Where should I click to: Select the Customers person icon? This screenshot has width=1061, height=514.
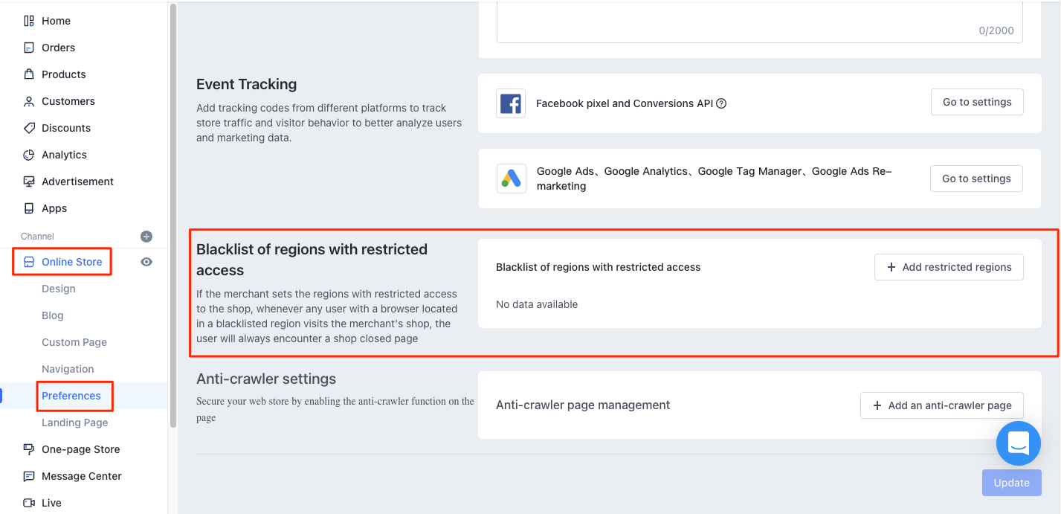[29, 101]
